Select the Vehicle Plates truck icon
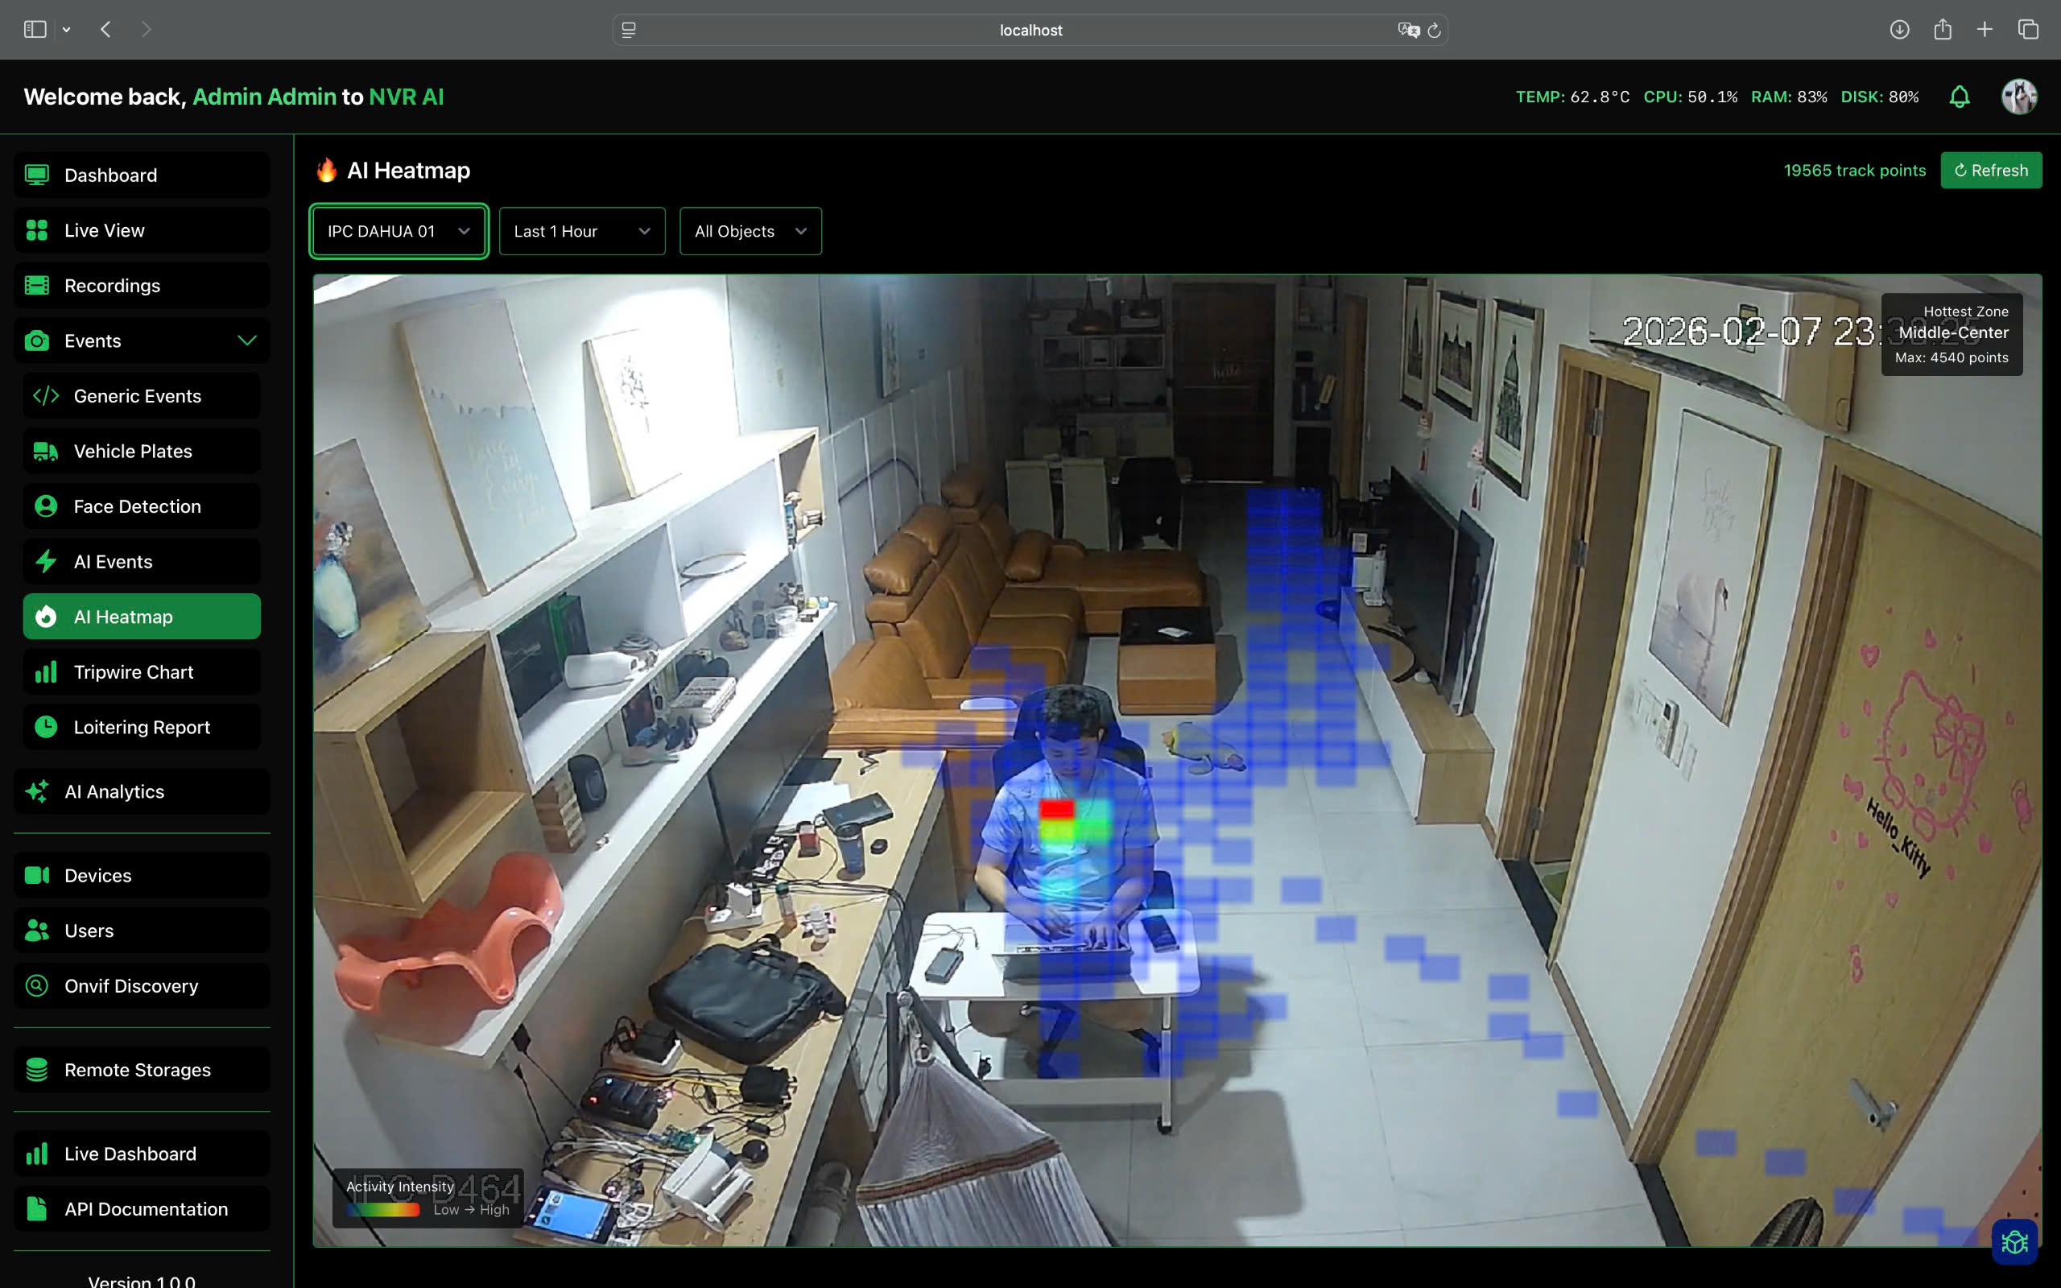 pyautogui.click(x=46, y=451)
